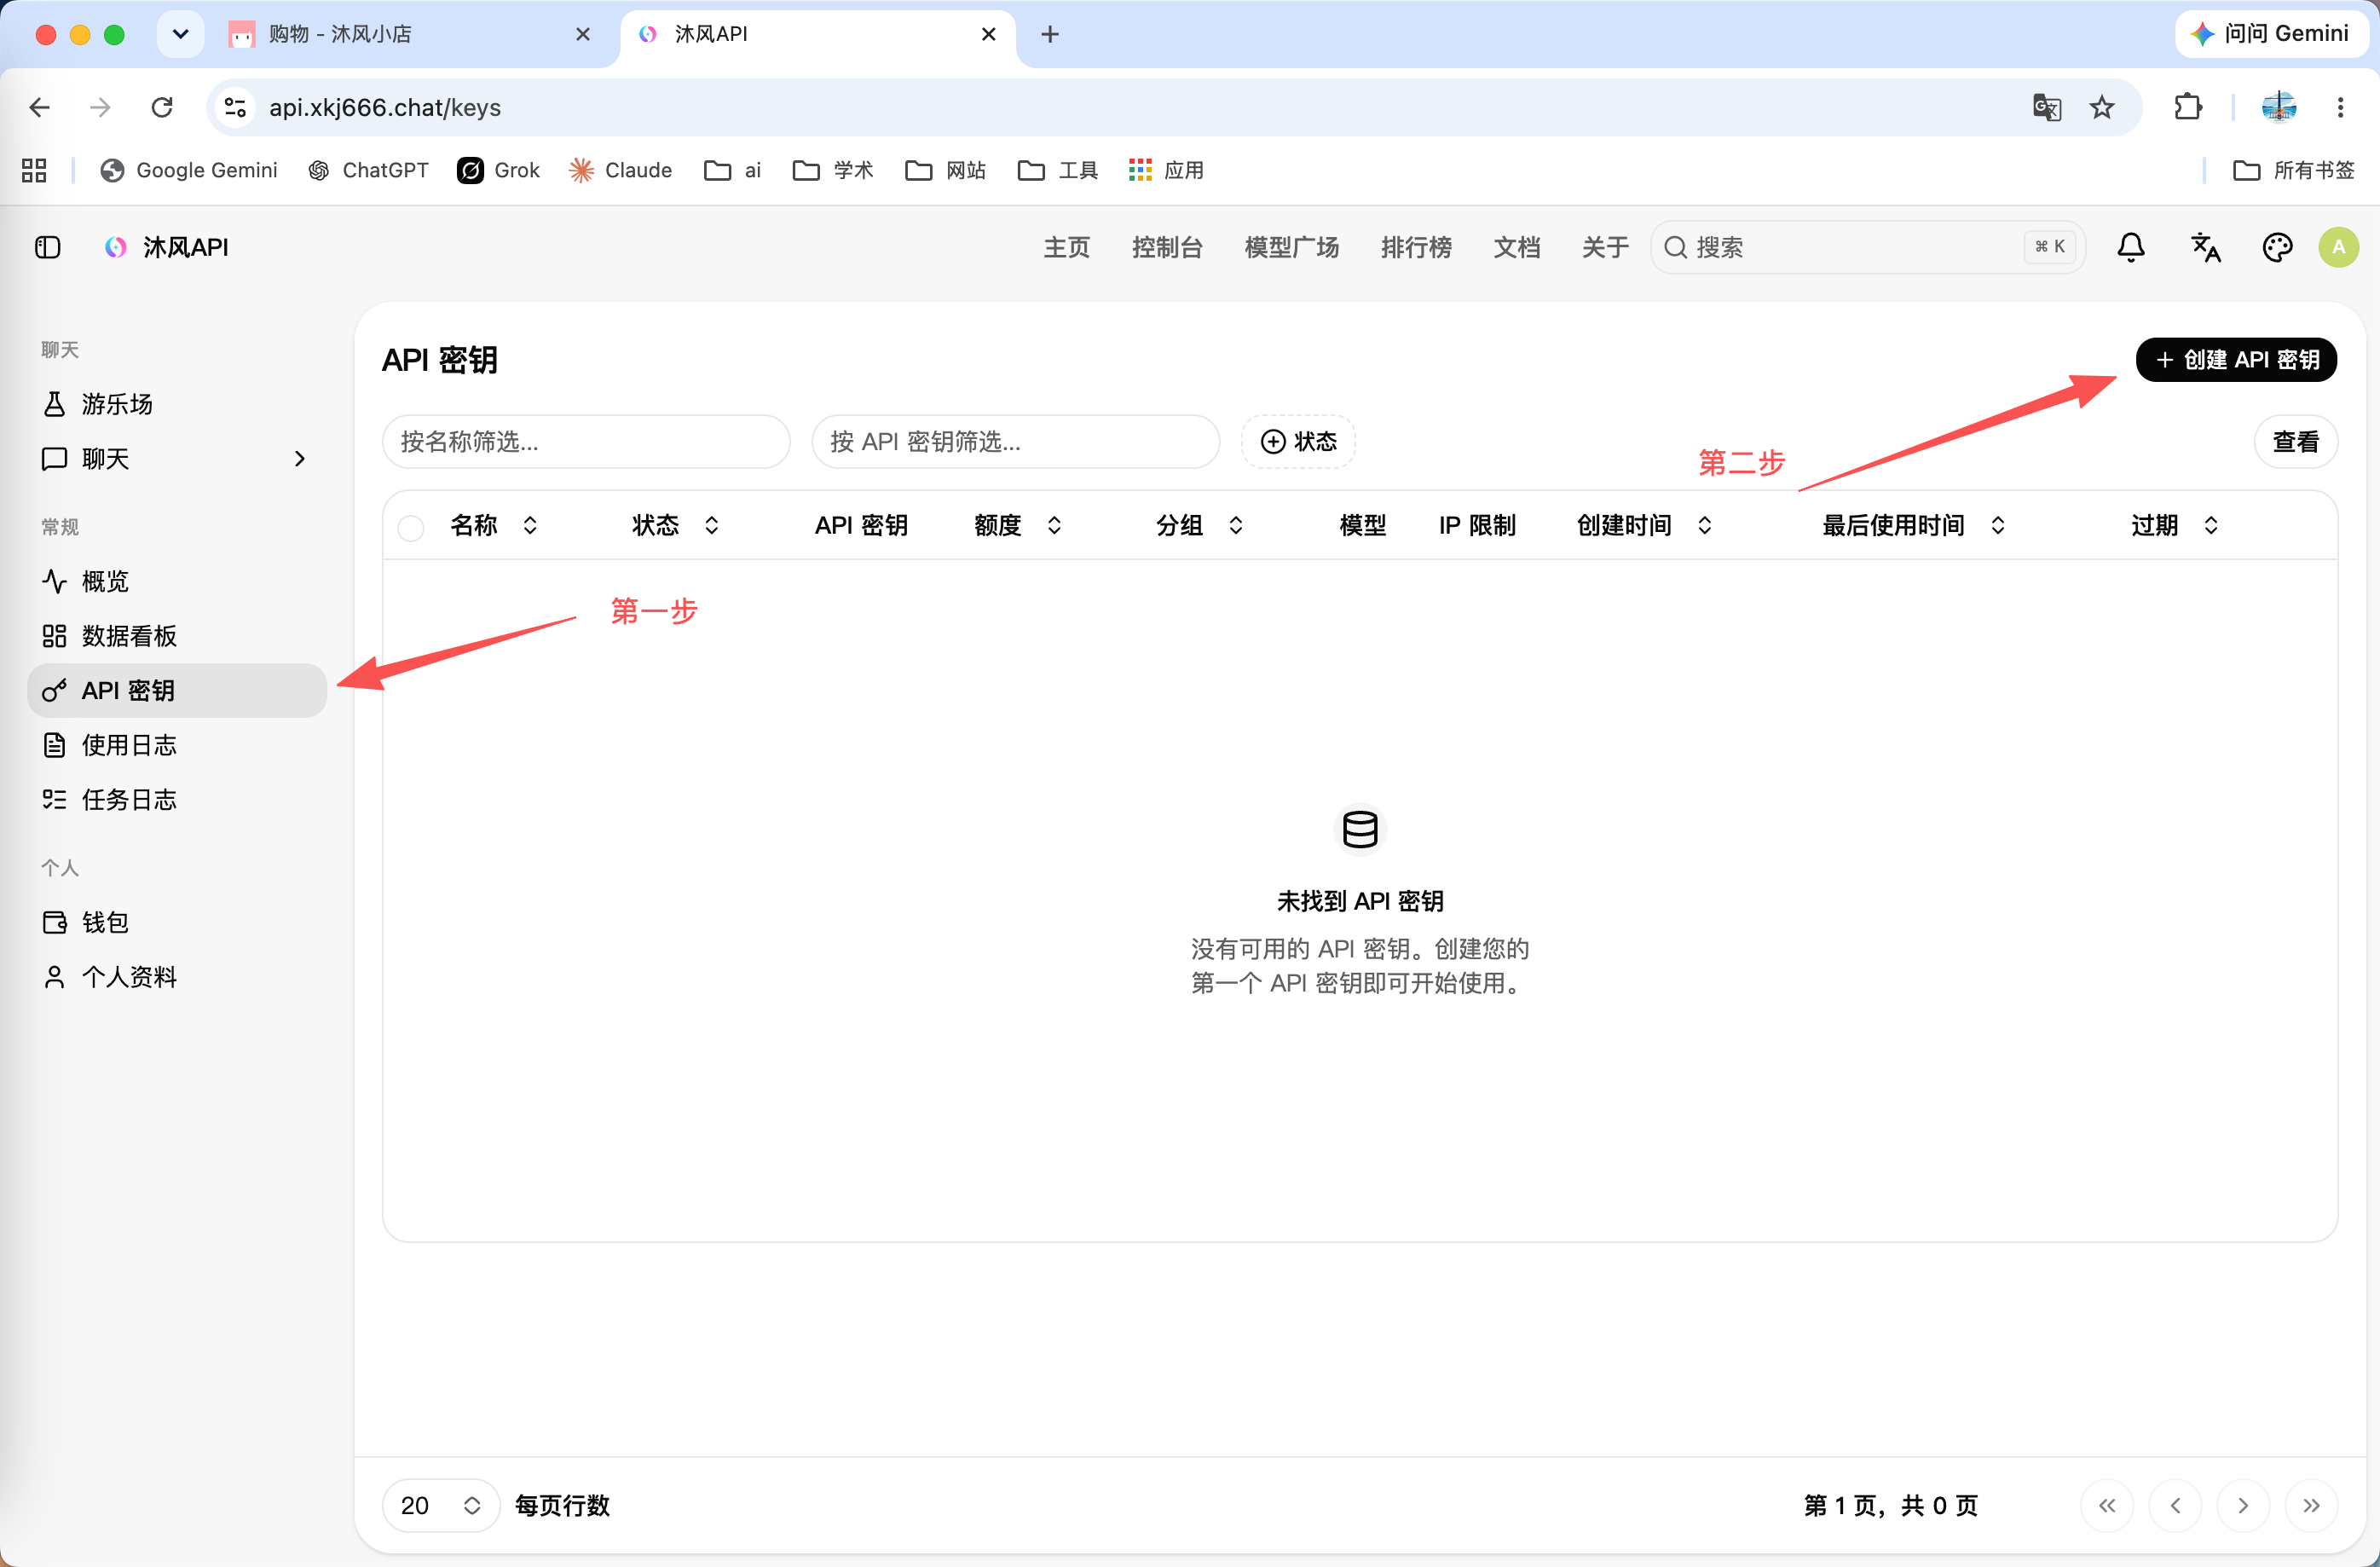
Task: Reload the page
Action: click(x=162, y=107)
